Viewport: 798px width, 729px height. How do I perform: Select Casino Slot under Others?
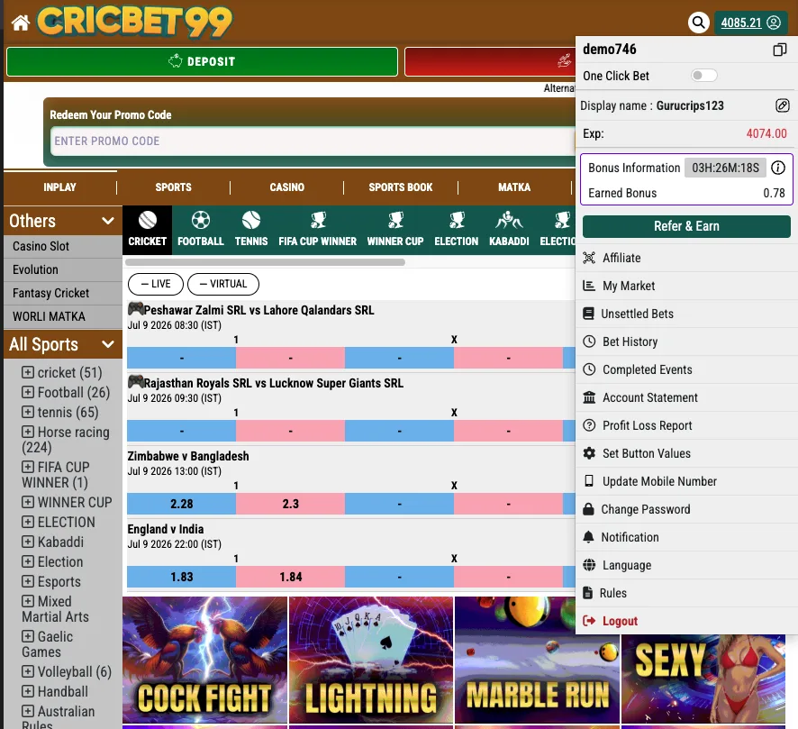click(63, 246)
